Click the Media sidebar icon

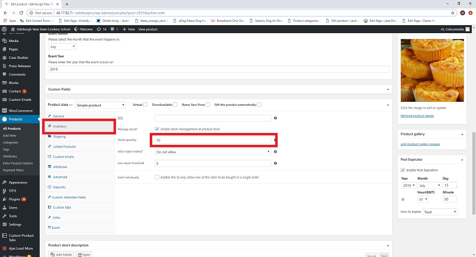point(4,41)
